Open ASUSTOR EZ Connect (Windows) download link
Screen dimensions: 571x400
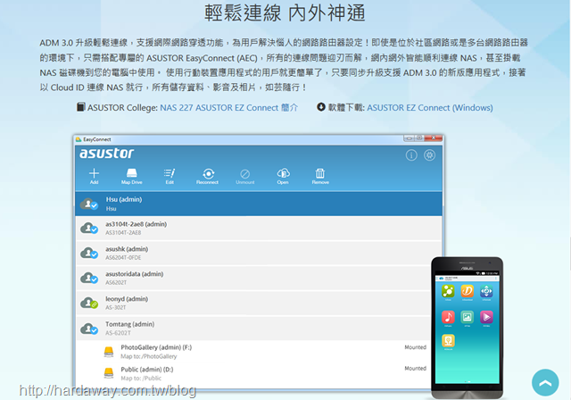click(x=430, y=108)
